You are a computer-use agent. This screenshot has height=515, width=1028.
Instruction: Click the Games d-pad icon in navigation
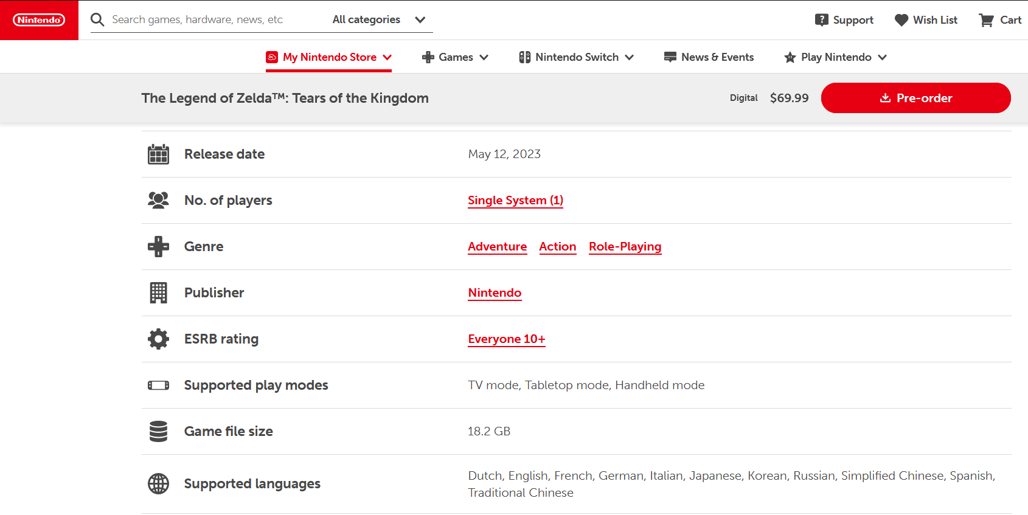coord(428,57)
